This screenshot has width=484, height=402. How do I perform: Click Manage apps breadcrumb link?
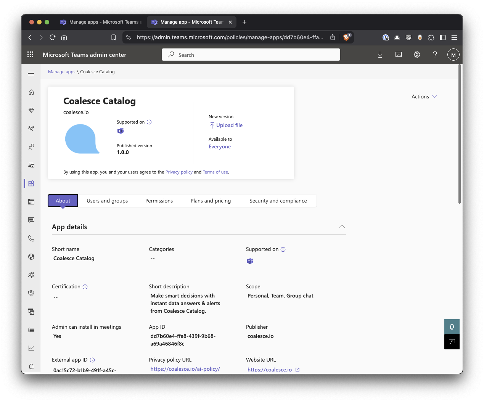coord(62,72)
